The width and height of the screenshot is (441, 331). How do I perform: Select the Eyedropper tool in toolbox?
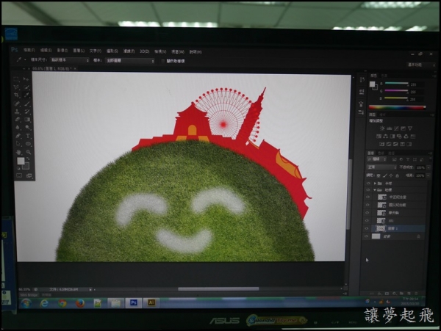coord(27,95)
